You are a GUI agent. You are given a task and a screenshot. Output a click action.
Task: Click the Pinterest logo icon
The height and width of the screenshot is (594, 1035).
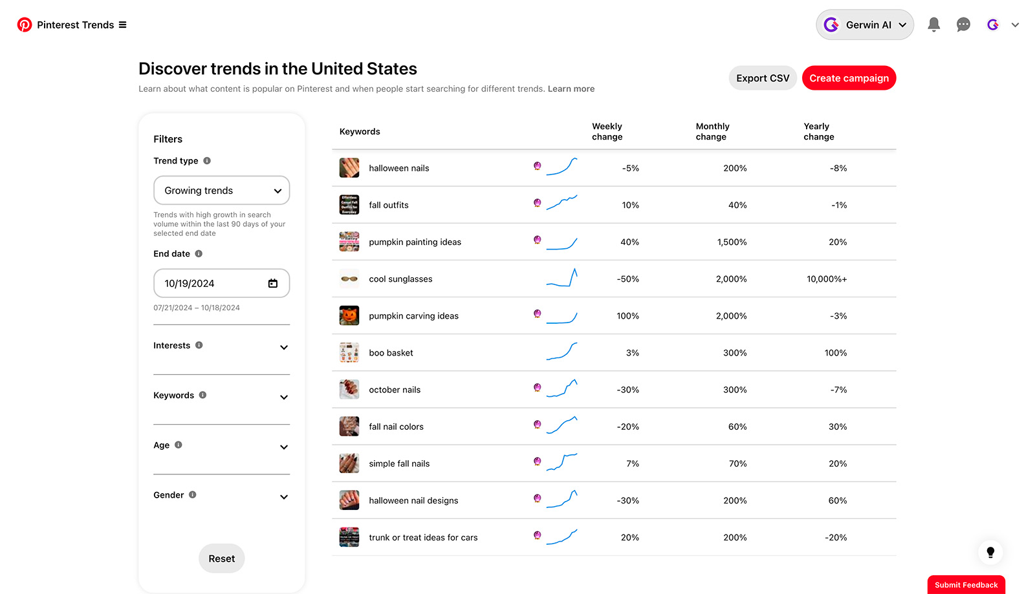point(25,25)
